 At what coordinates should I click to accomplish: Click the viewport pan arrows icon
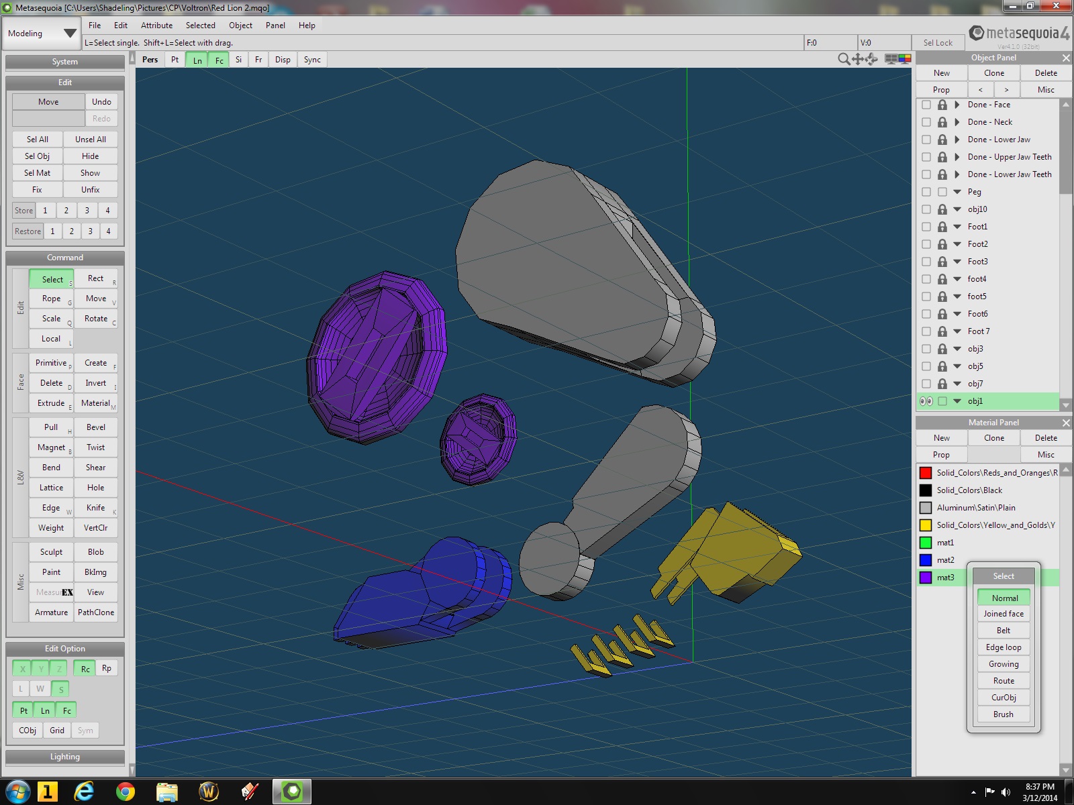click(x=857, y=59)
